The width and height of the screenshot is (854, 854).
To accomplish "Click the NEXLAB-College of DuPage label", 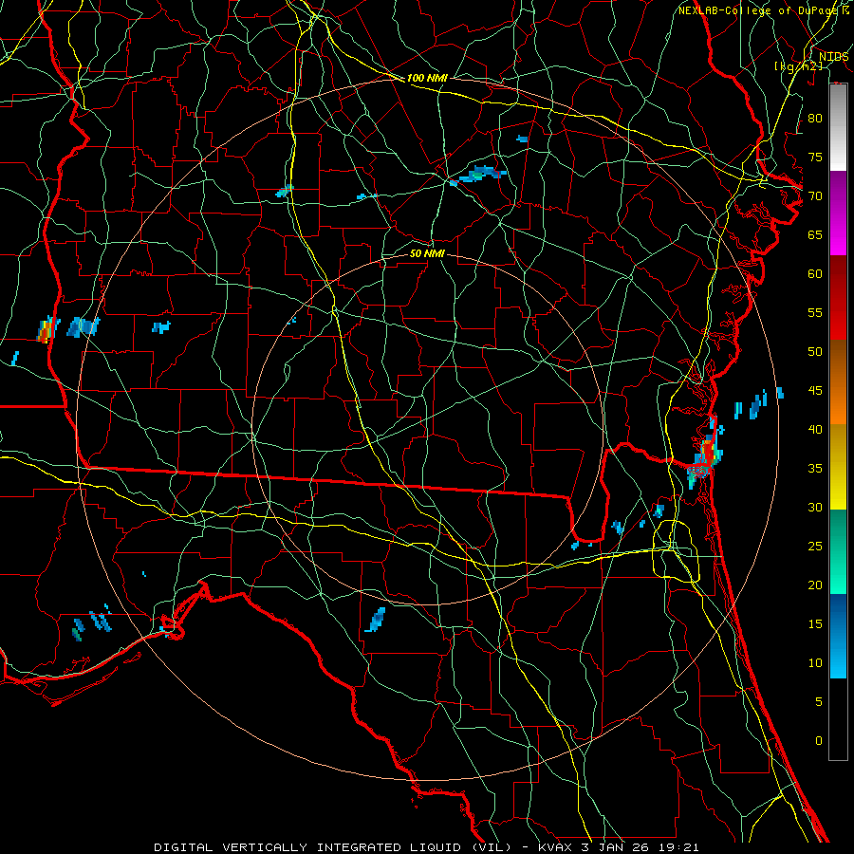I will [760, 10].
